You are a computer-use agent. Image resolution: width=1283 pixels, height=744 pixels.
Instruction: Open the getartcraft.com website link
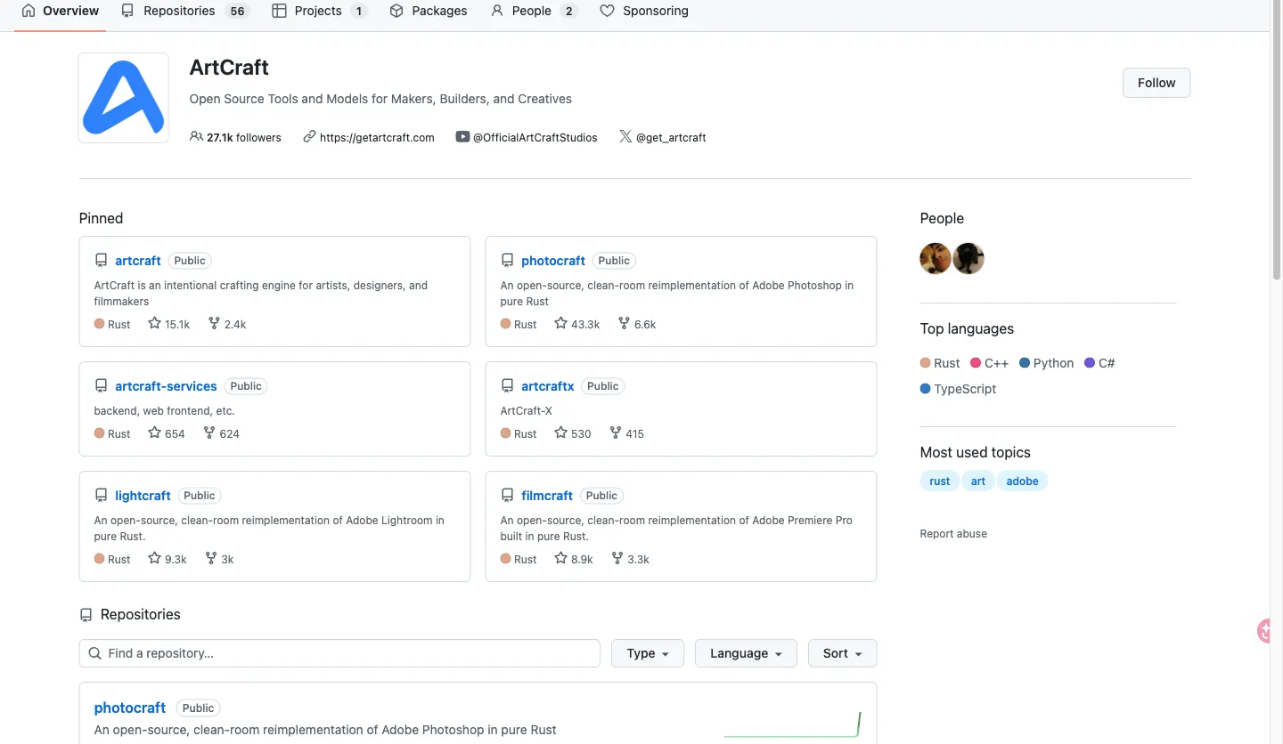[x=377, y=137]
